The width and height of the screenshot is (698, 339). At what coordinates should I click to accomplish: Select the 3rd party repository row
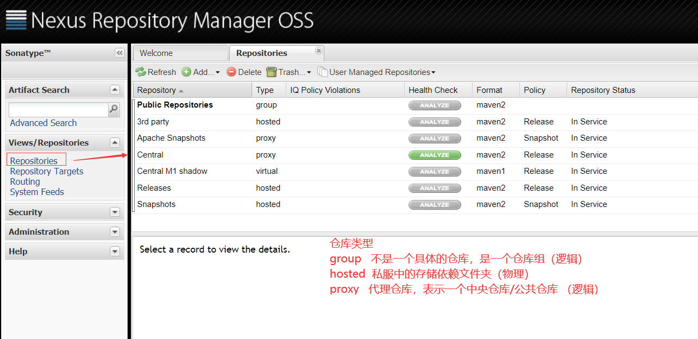click(416, 122)
